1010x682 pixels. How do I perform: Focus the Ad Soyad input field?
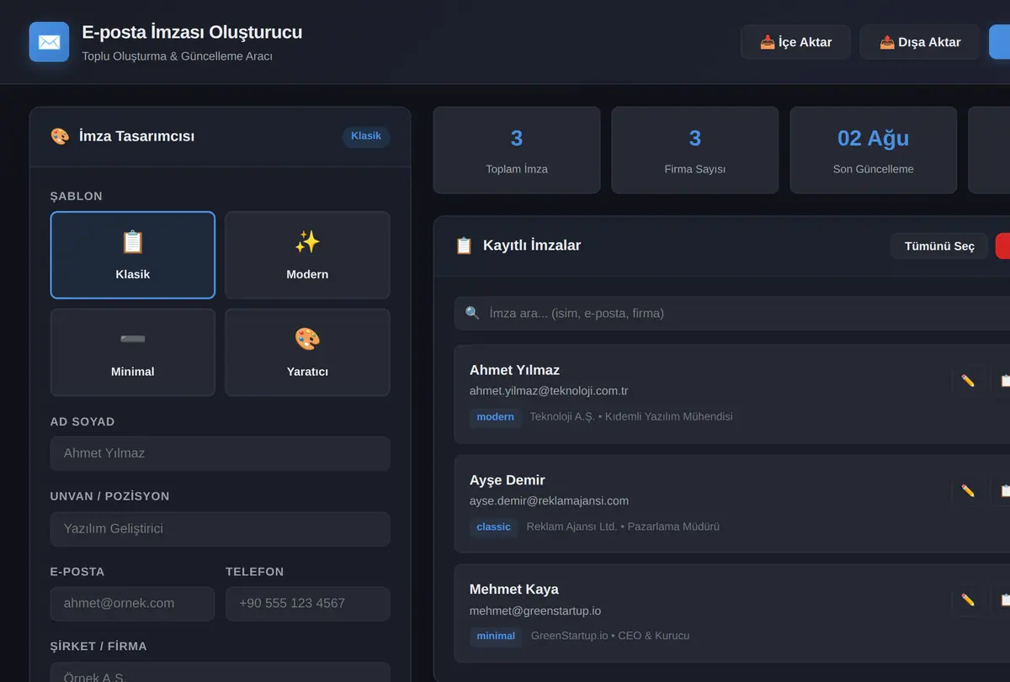220,453
